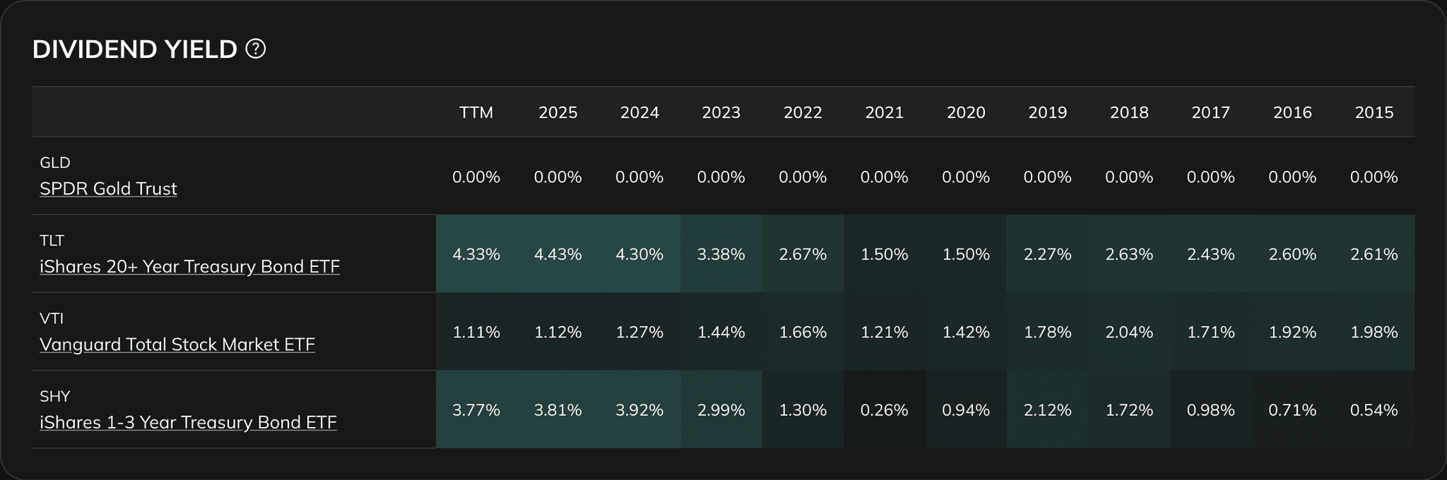This screenshot has height=480, width=1447.
Task: Open the iShares 1-3 Year Treasury Bond ETF link
Action: (x=187, y=422)
